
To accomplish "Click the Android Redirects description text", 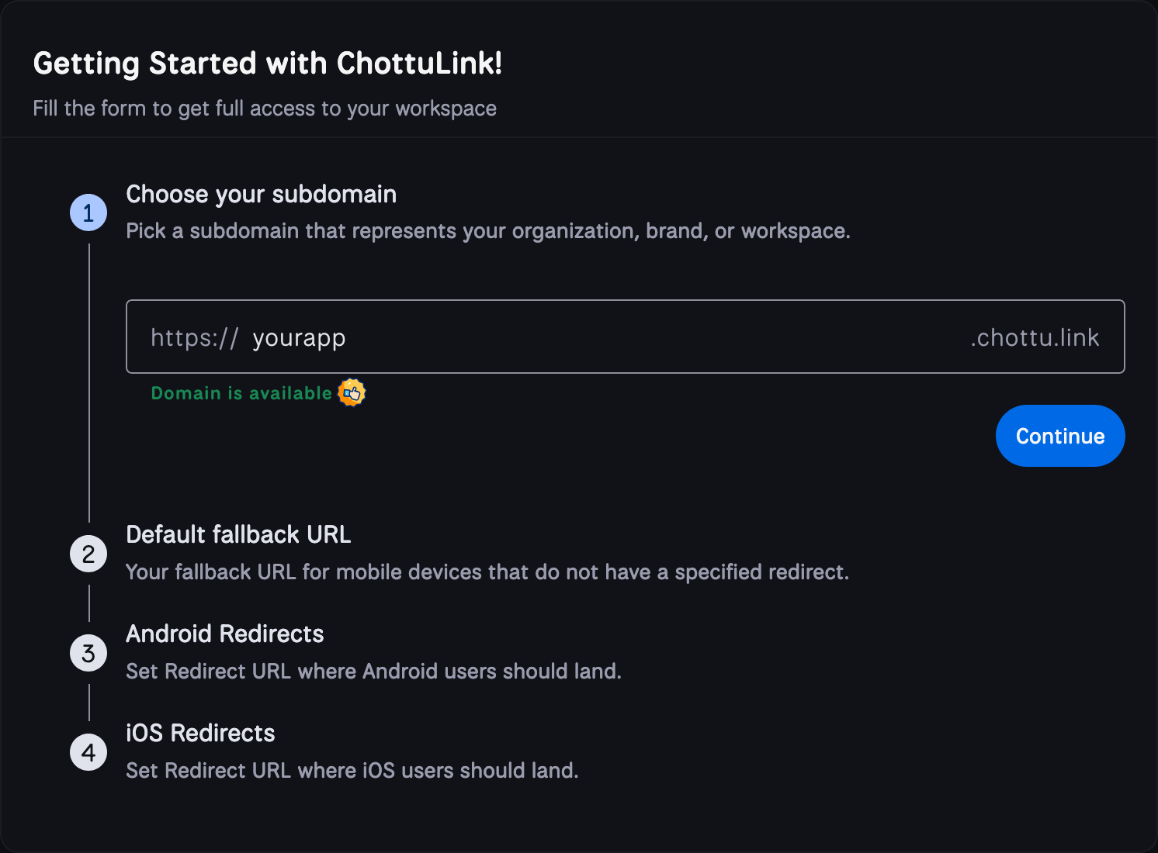I will pos(373,672).
